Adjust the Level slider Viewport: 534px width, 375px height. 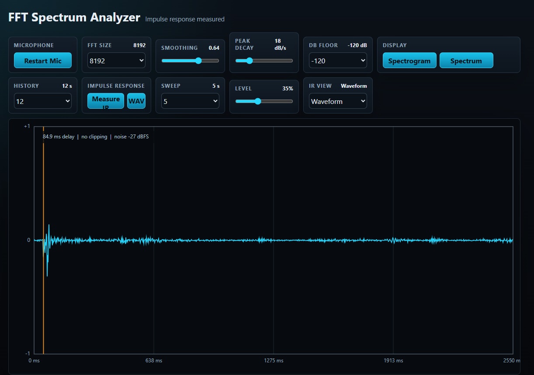point(264,101)
